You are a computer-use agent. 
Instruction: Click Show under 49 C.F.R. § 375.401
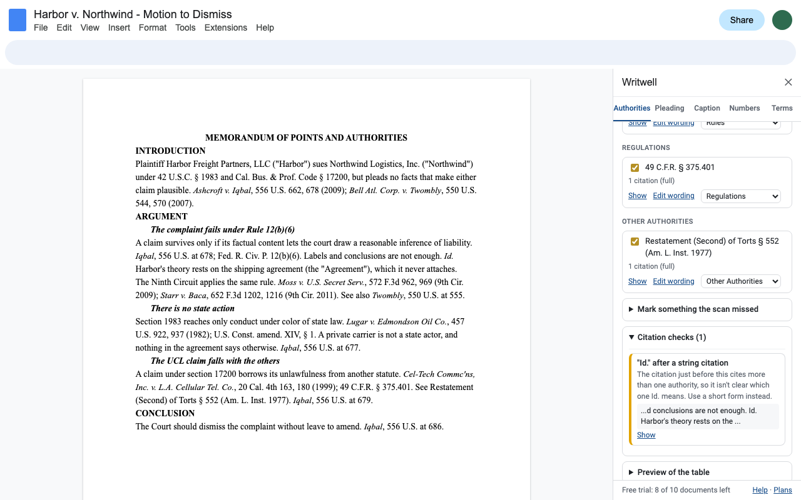638,196
